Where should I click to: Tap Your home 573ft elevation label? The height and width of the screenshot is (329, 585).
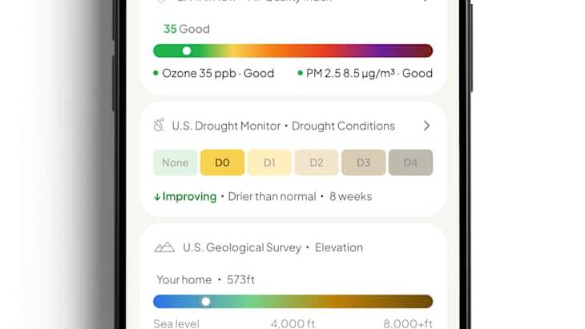coord(206,279)
